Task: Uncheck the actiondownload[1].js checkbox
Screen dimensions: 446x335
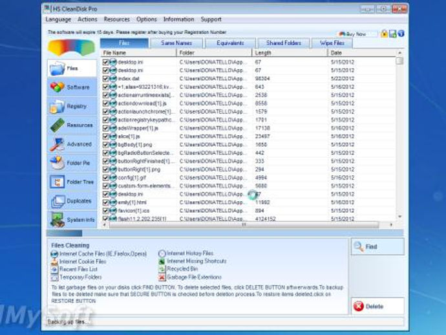Action: (x=105, y=103)
